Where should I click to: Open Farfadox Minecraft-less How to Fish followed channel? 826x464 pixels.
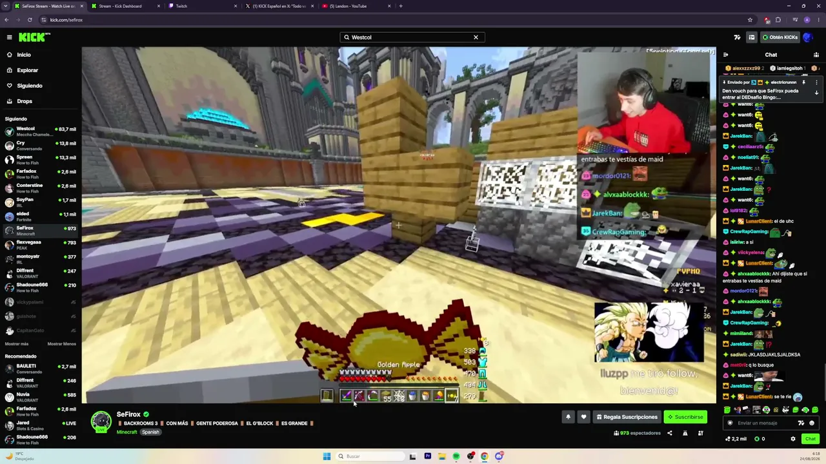point(41,174)
